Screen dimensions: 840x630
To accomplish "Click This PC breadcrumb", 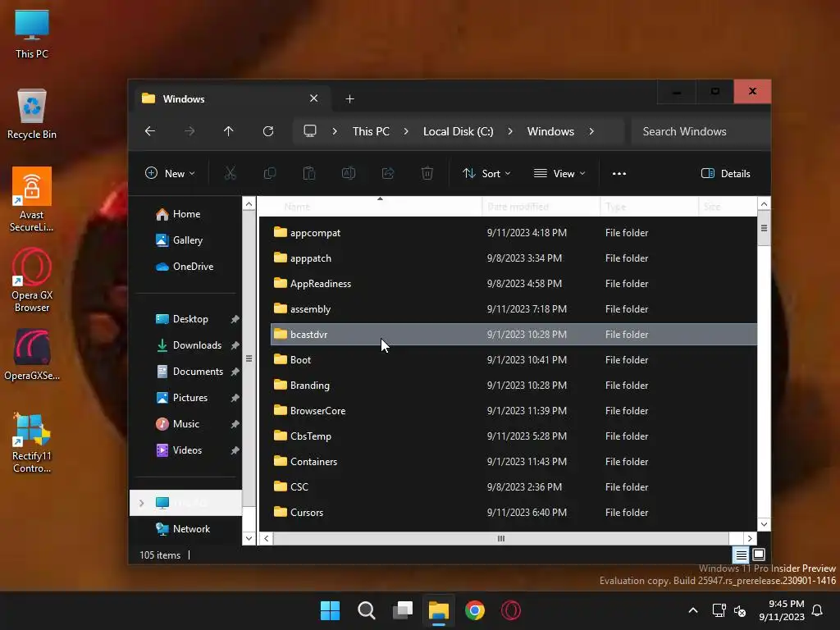I will pos(371,131).
